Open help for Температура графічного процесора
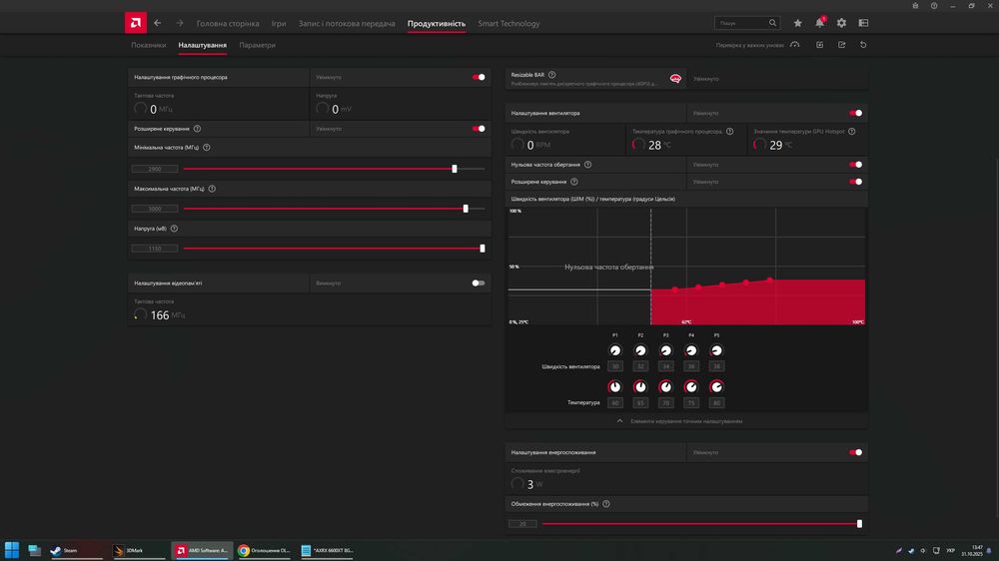Image resolution: width=999 pixels, height=561 pixels. (730, 131)
